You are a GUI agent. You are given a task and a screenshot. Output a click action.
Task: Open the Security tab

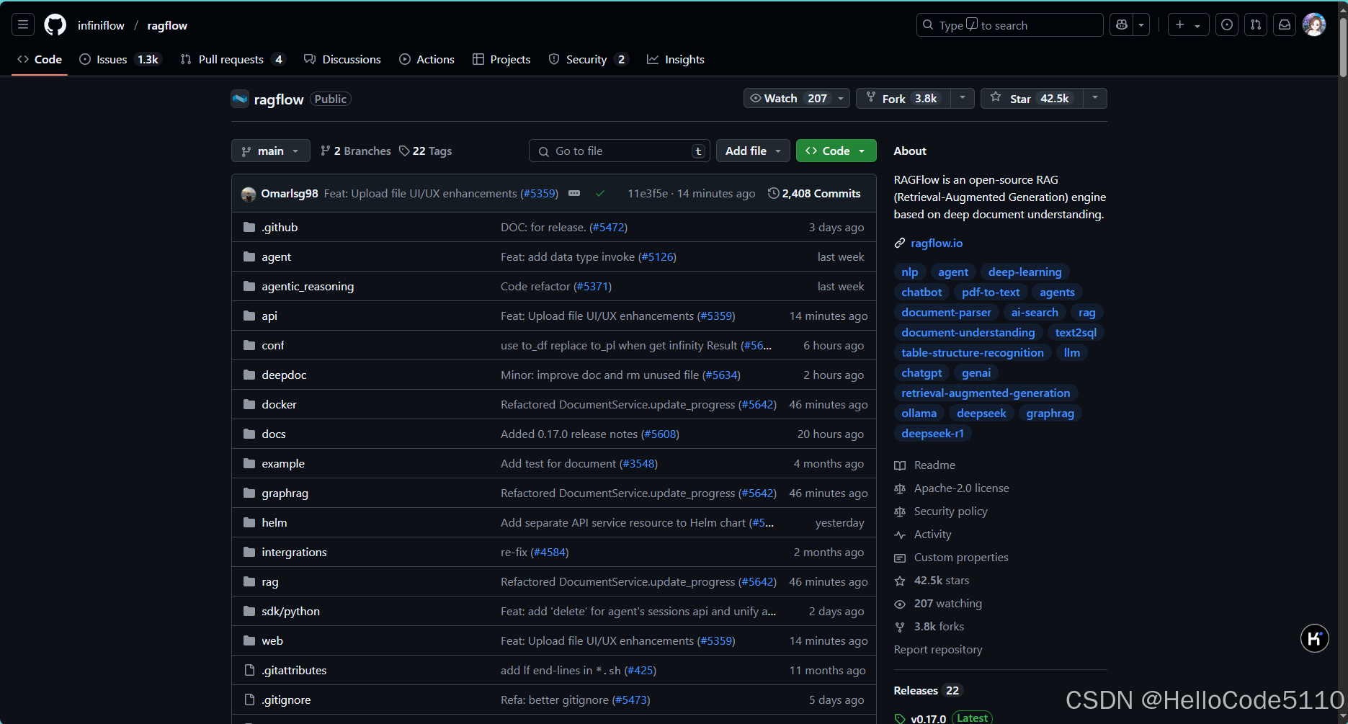[588, 59]
